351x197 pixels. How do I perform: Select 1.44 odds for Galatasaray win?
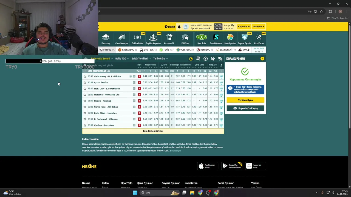[145, 76]
